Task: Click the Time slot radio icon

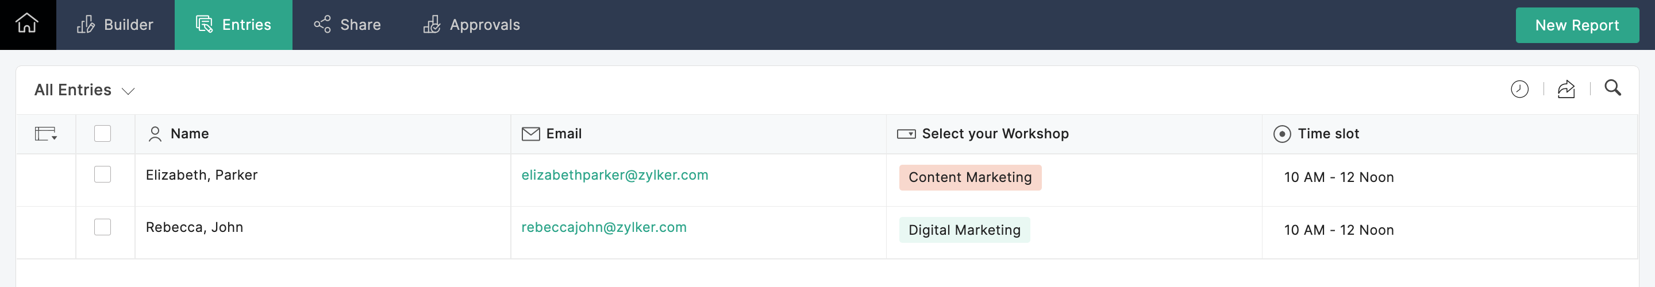Action: (x=1281, y=134)
